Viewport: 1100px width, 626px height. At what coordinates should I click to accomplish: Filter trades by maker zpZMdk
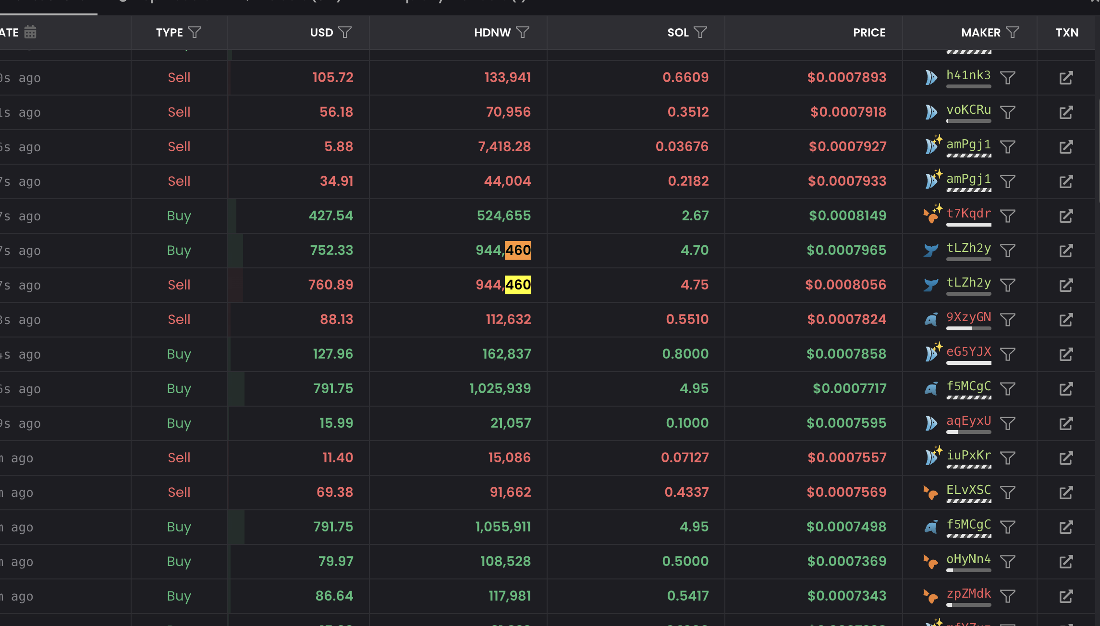[1008, 596]
